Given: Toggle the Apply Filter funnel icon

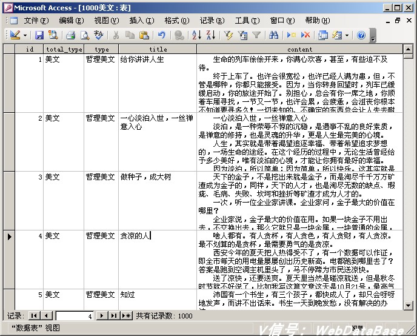Looking at the screenshot, I should coord(256,35).
